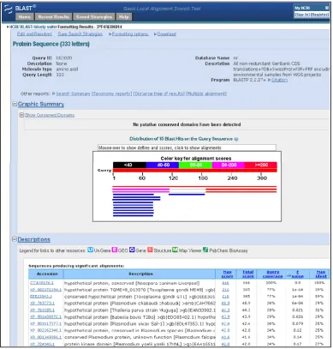Collapse the Descriptions section
The height and width of the screenshot is (349, 333).
pyautogui.click(x=15, y=239)
